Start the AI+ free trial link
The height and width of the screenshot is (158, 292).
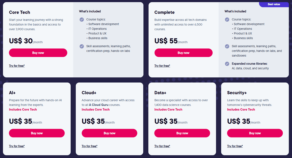(x=17, y=146)
